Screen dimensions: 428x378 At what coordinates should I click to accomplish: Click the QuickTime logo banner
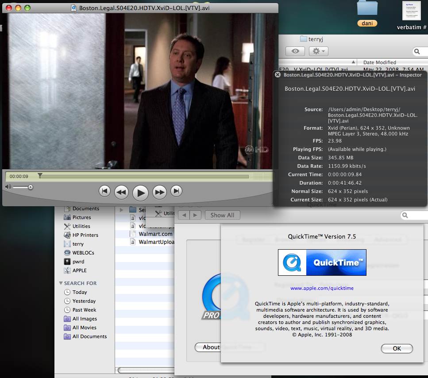click(x=322, y=262)
